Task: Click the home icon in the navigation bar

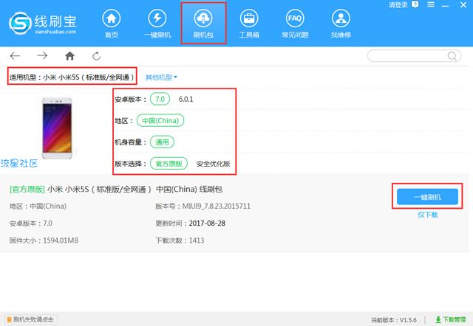Action: coord(69,56)
